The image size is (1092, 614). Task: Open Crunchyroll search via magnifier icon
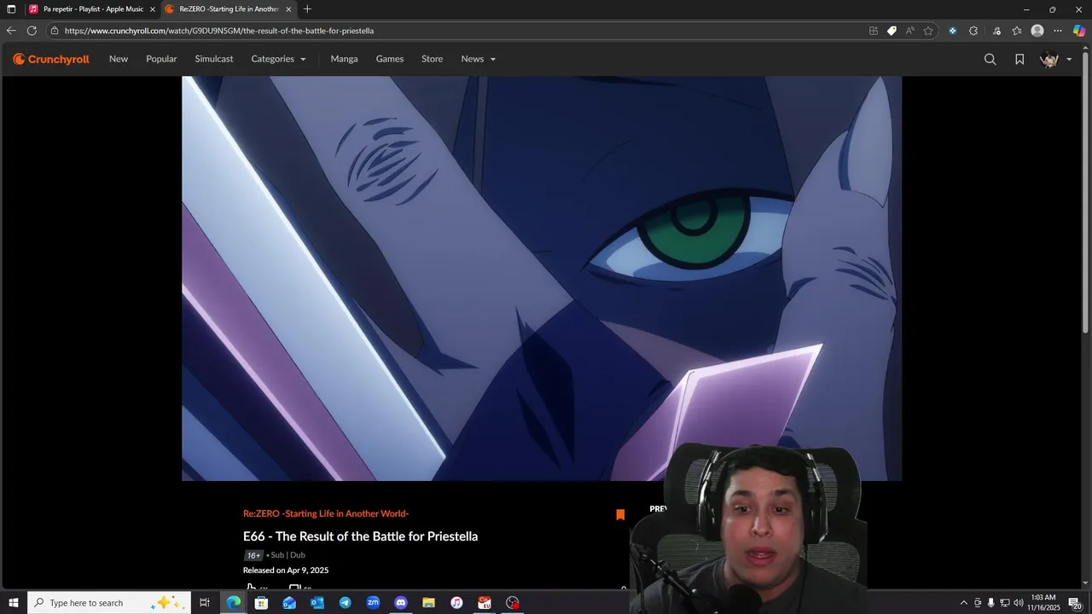point(990,59)
